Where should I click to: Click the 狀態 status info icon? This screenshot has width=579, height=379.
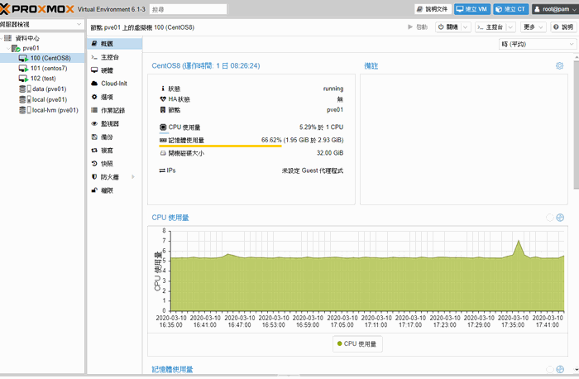coord(163,89)
